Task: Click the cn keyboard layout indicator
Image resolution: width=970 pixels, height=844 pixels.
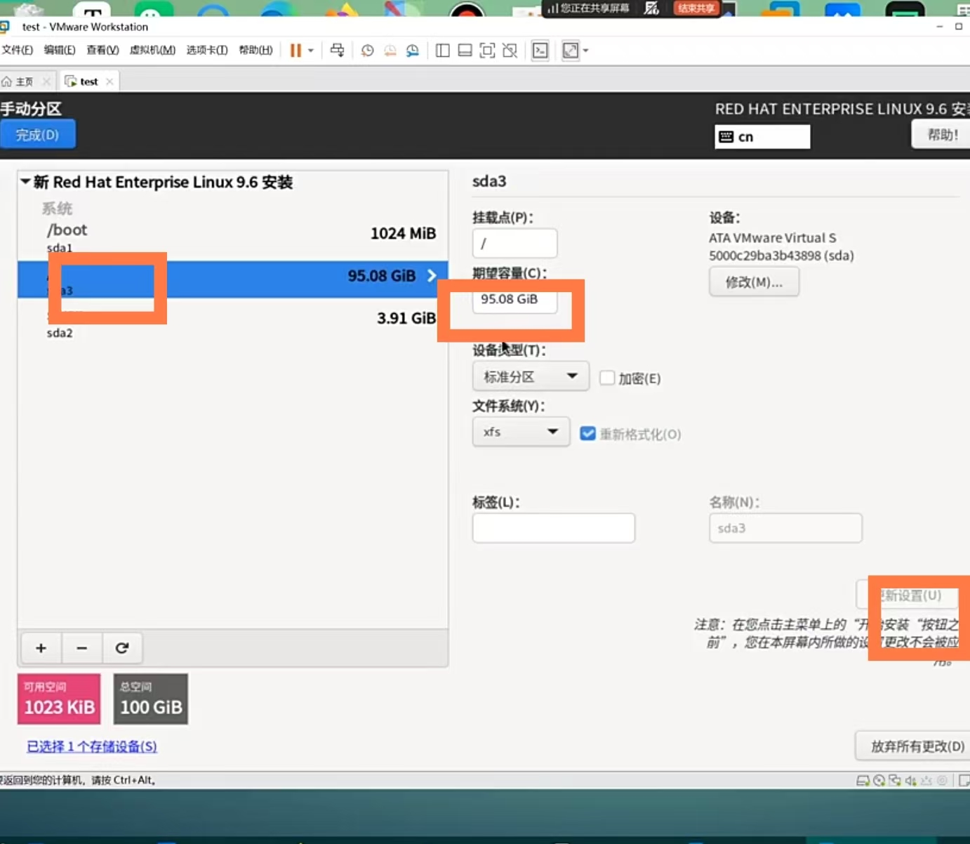Action: 762,137
